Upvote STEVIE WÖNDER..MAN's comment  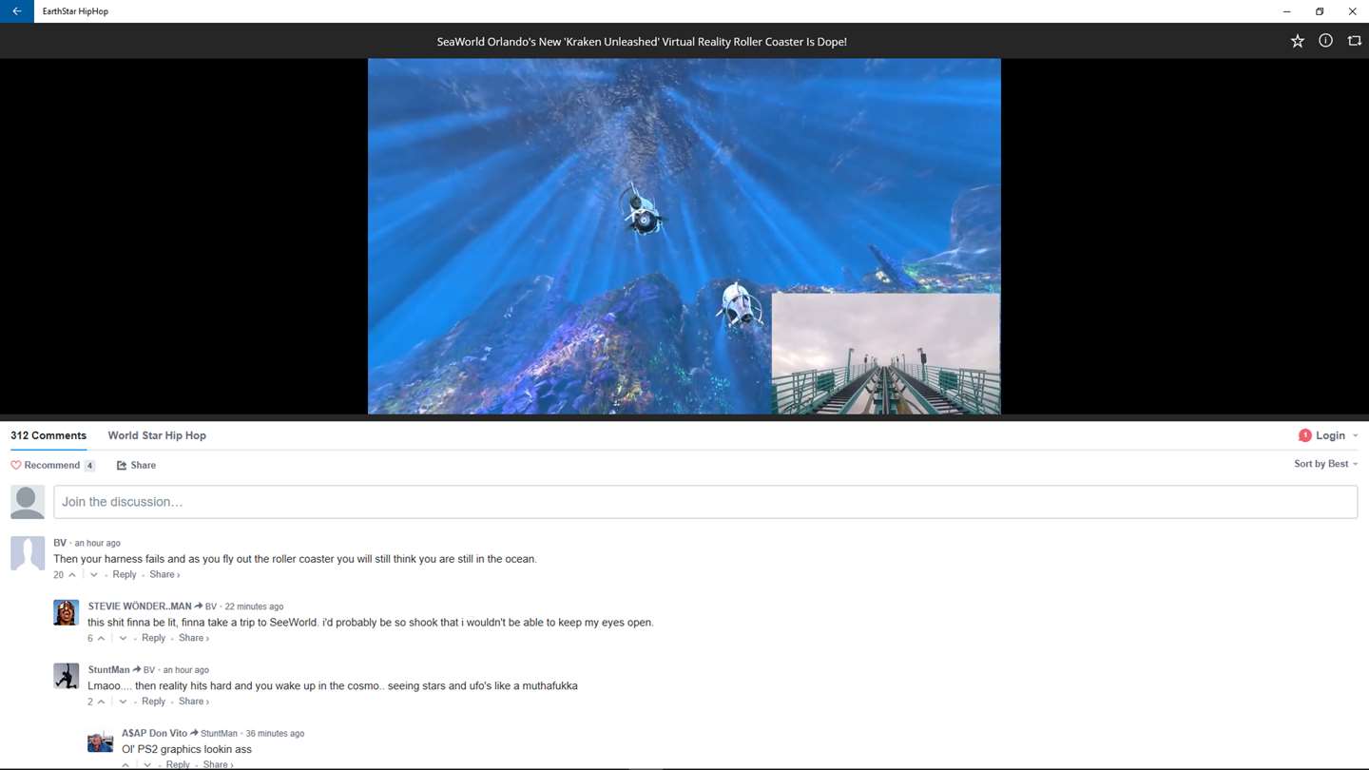[102, 638]
